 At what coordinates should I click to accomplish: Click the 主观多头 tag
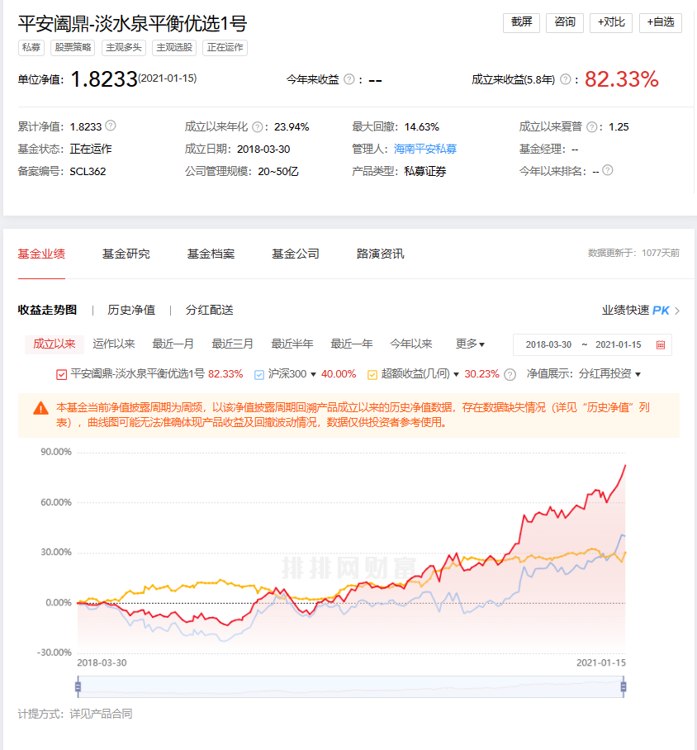point(123,47)
